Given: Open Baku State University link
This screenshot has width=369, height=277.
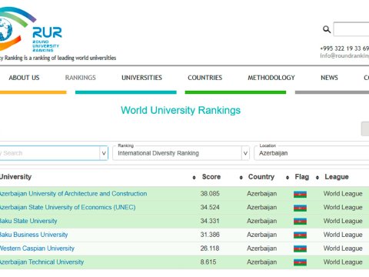Looking at the screenshot, I should pyautogui.click(x=28, y=221).
